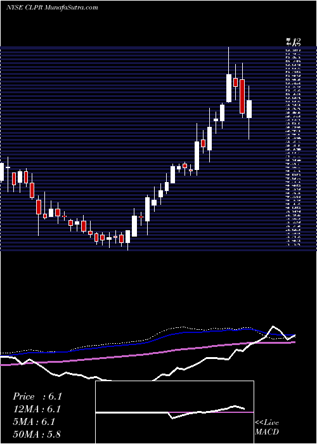Image resolution: width=317 pixels, height=444 pixels.
Task: Select the 'Price : 6.1' reading
Action: click(x=37, y=396)
